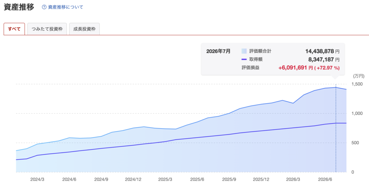Click the 8,347,187 円 acquisition value
369x192 pixels.
click(x=324, y=60)
